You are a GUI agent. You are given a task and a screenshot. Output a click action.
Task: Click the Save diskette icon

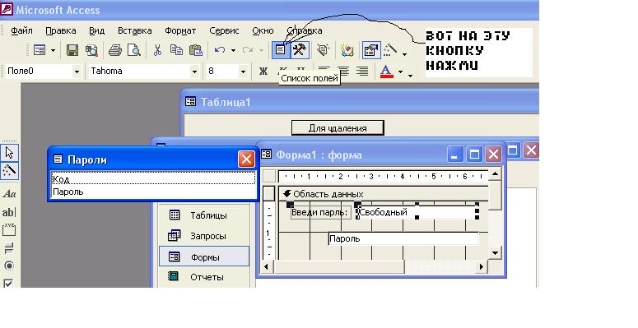72,50
